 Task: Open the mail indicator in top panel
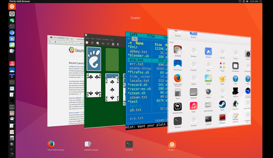click(x=240, y=2)
